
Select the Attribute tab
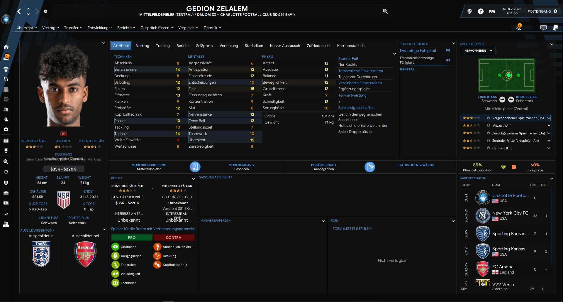pos(121,45)
